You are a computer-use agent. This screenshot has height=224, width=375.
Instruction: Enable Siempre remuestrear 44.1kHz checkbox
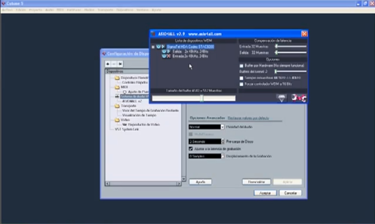coord(241,78)
